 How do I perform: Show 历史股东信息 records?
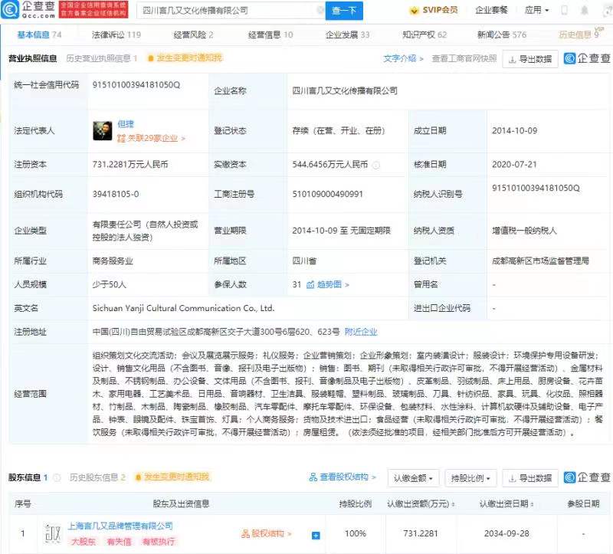click(97, 477)
